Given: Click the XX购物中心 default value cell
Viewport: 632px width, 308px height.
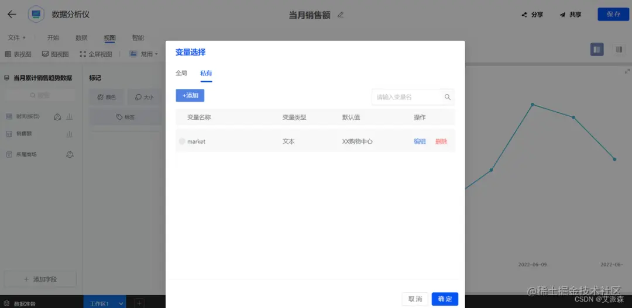Looking at the screenshot, I should 357,141.
